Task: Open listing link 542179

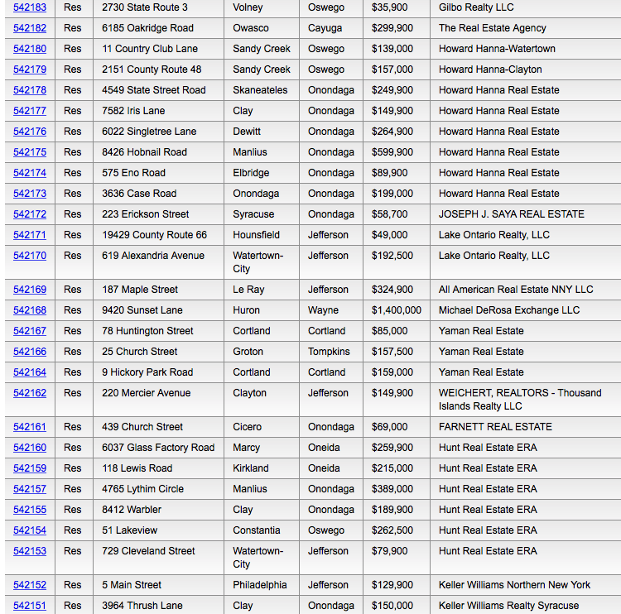Action: tap(30, 70)
